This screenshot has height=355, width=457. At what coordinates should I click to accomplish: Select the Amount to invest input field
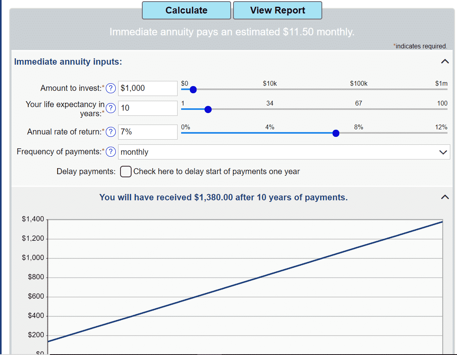coord(147,88)
